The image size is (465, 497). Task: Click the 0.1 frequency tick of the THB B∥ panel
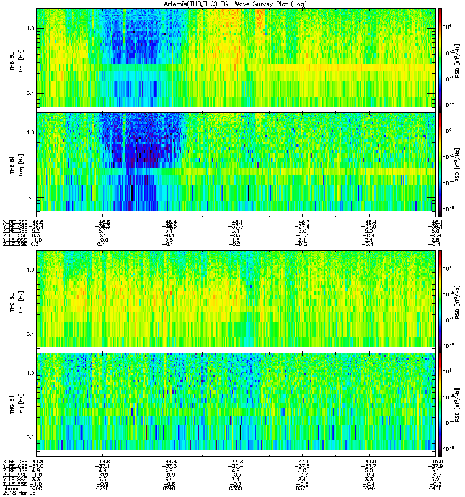click(30, 198)
